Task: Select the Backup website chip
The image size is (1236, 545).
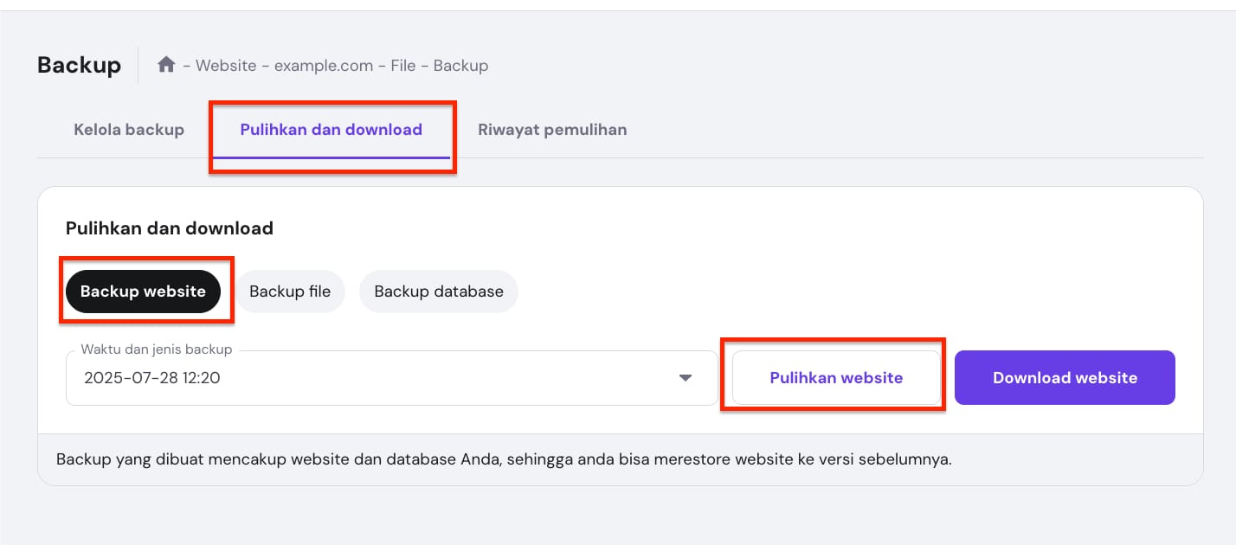Action: (x=143, y=292)
